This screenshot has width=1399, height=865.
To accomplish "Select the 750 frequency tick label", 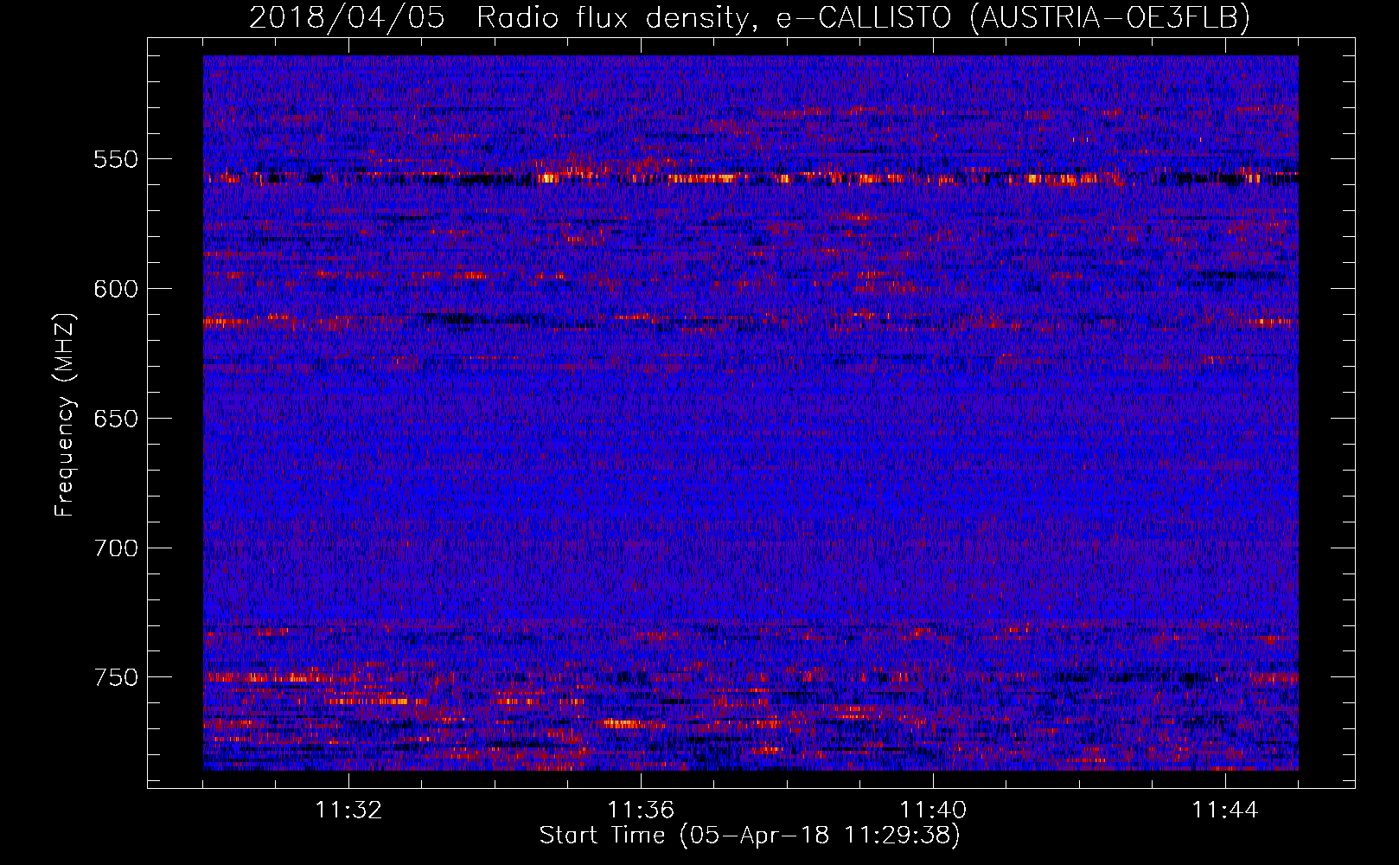I will pos(116,677).
